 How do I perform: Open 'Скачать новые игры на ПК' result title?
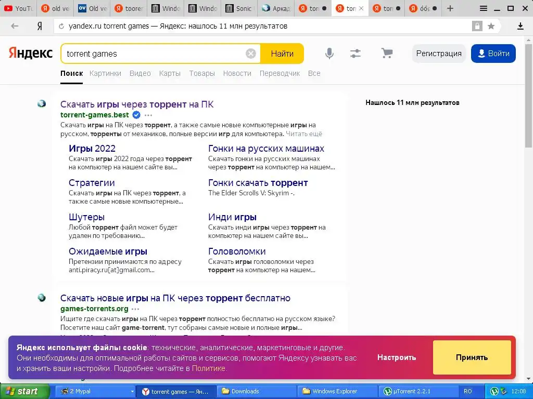[x=175, y=298]
